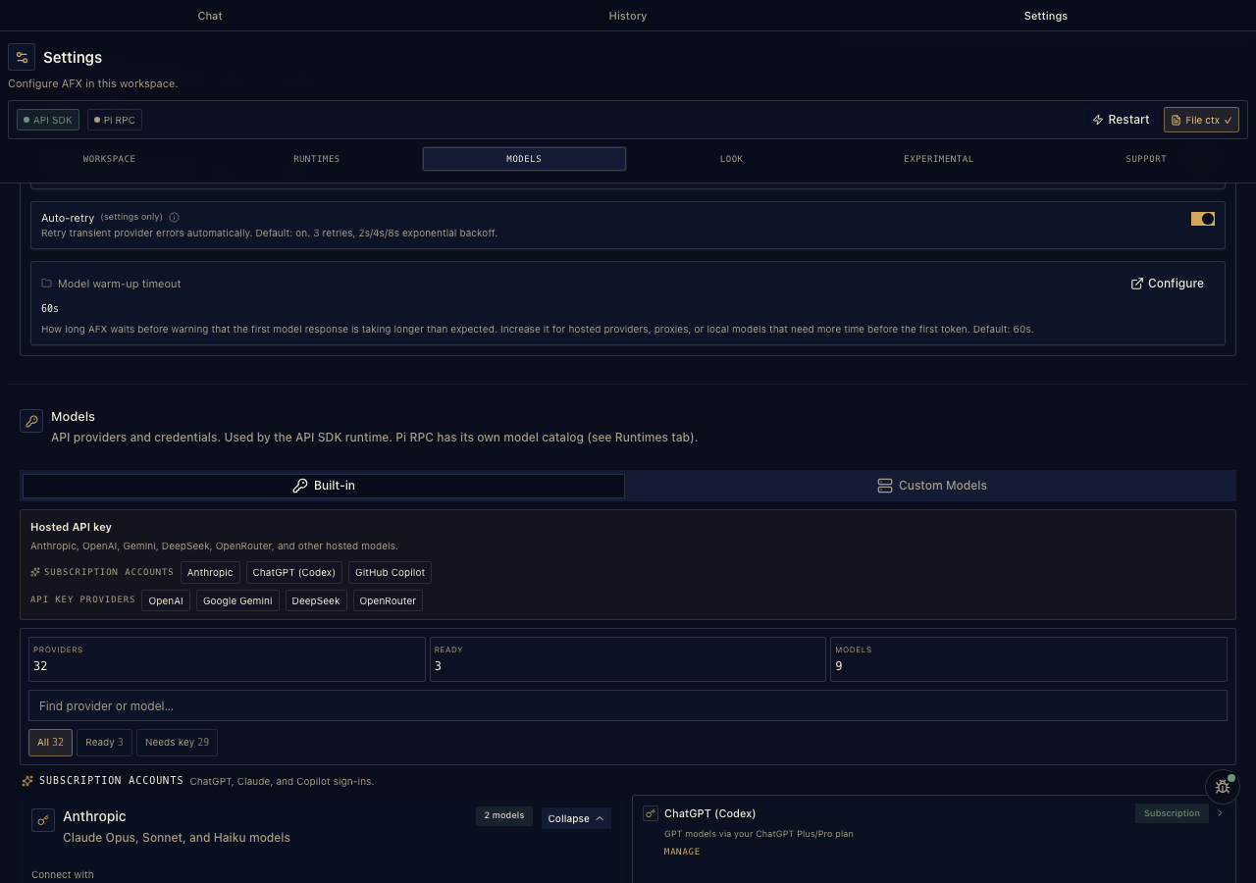Click the key icon beside ChatGPT (Codex) card
This screenshot has height=883, width=1256.
coord(650,813)
